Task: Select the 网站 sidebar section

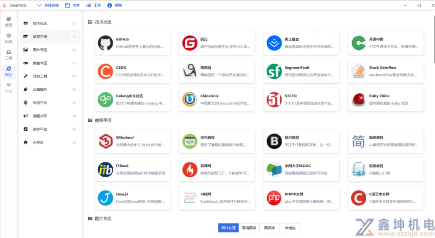Action: (x=9, y=72)
